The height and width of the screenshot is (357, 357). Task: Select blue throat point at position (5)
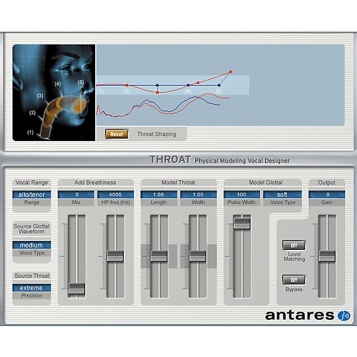219,85
